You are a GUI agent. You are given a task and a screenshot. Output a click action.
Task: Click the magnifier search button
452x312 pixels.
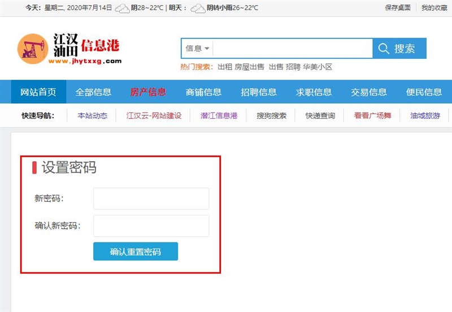399,49
